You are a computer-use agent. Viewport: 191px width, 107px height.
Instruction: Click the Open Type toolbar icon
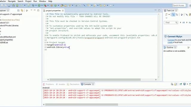point(62,5)
